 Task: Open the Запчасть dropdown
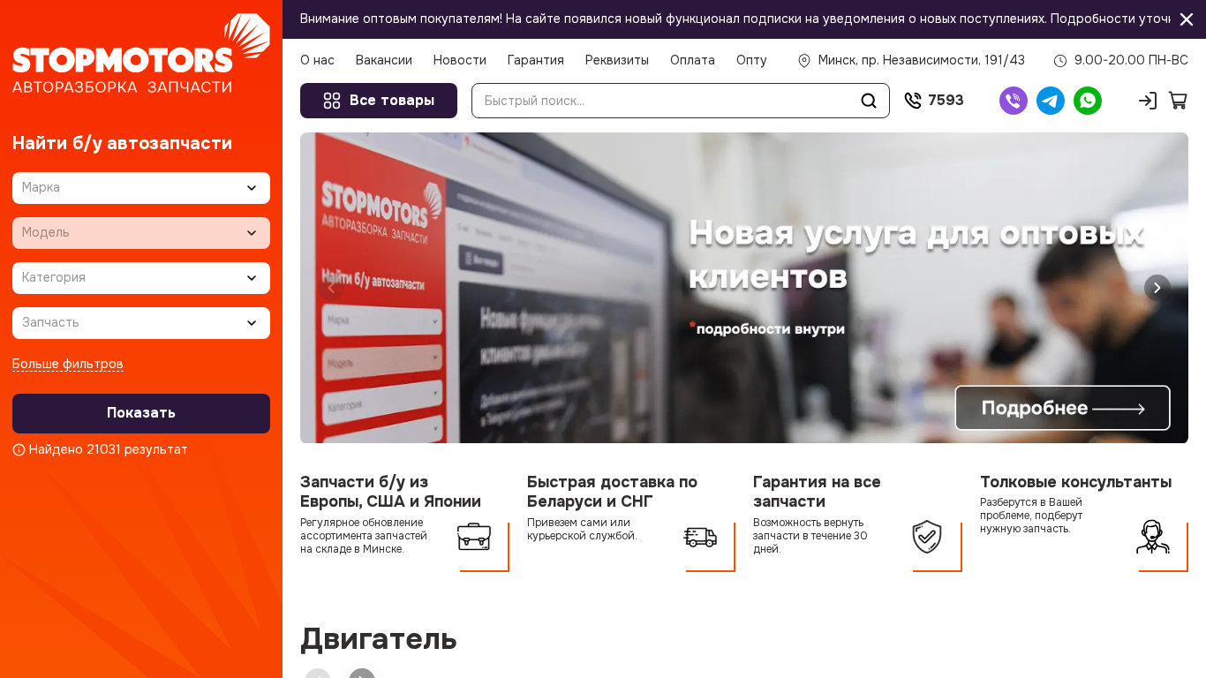click(x=141, y=323)
